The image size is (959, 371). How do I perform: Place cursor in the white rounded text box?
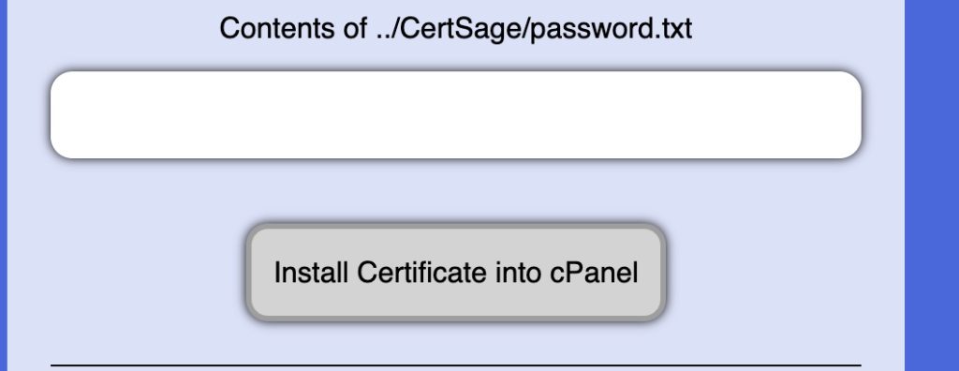click(456, 115)
